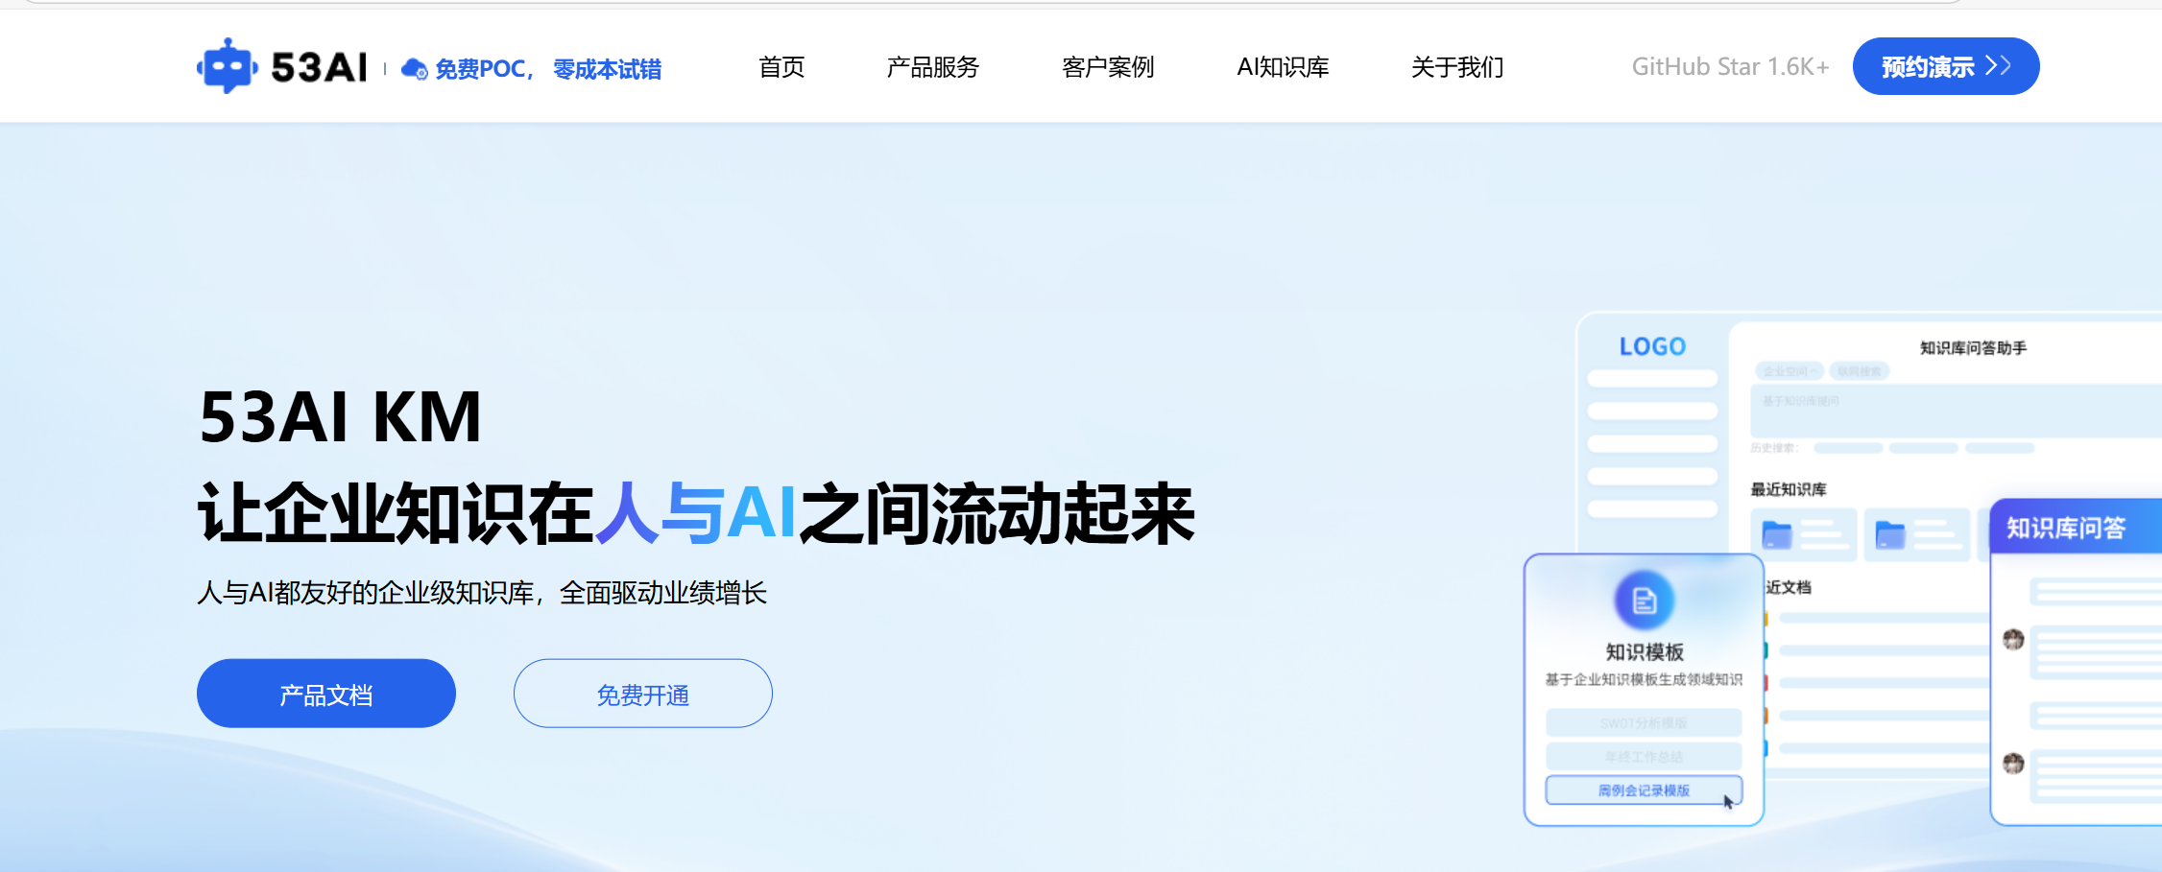Click the cloud icon beside 免费POC

coord(414,69)
